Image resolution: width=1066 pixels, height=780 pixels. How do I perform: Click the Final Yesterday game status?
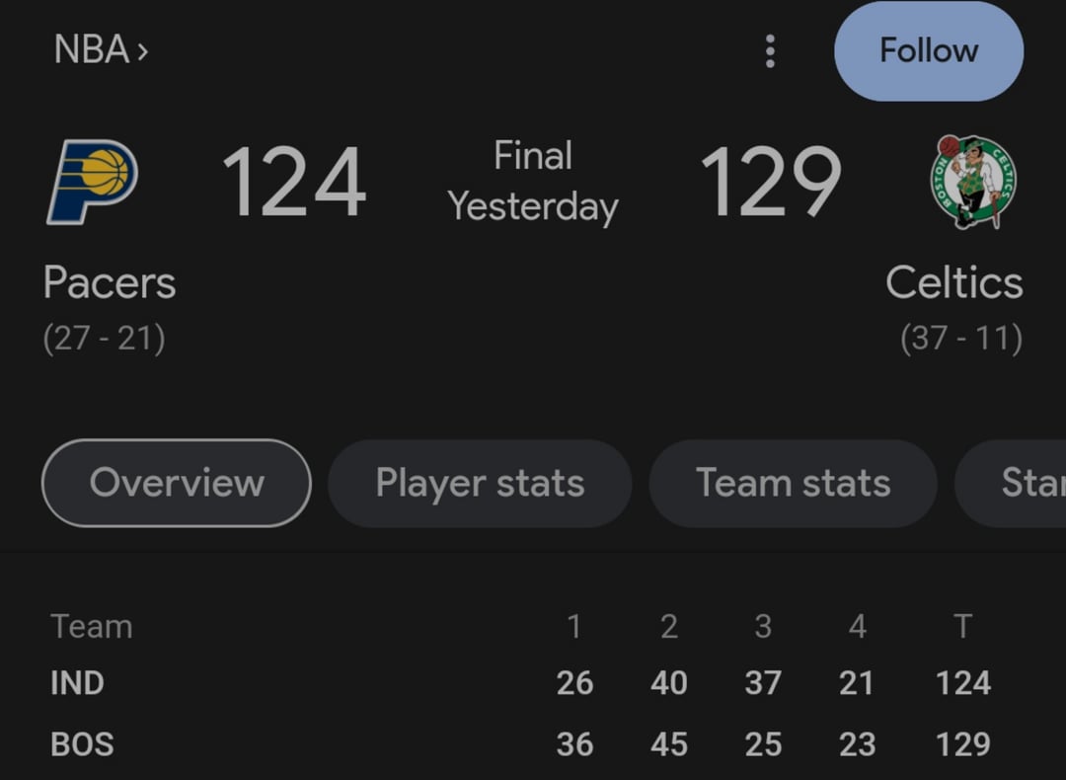click(x=533, y=182)
